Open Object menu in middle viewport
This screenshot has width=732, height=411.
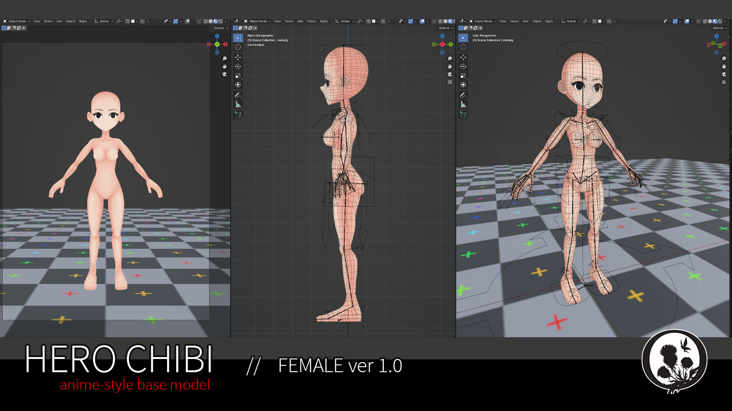coord(312,21)
